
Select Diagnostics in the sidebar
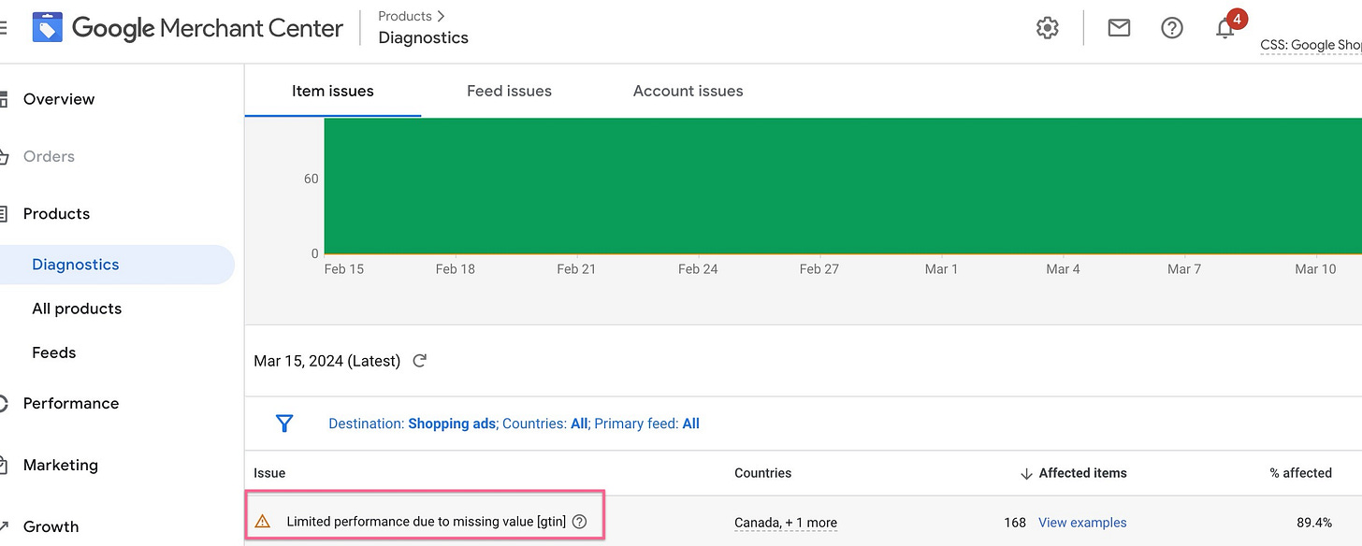[76, 265]
